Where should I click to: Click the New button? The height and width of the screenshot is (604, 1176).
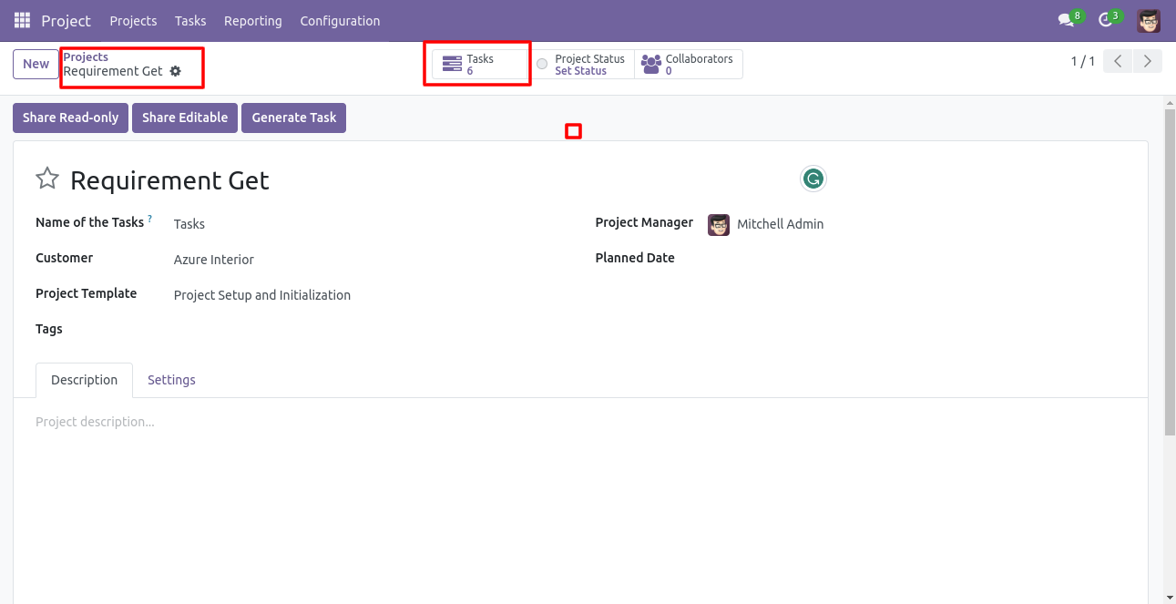tap(36, 64)
